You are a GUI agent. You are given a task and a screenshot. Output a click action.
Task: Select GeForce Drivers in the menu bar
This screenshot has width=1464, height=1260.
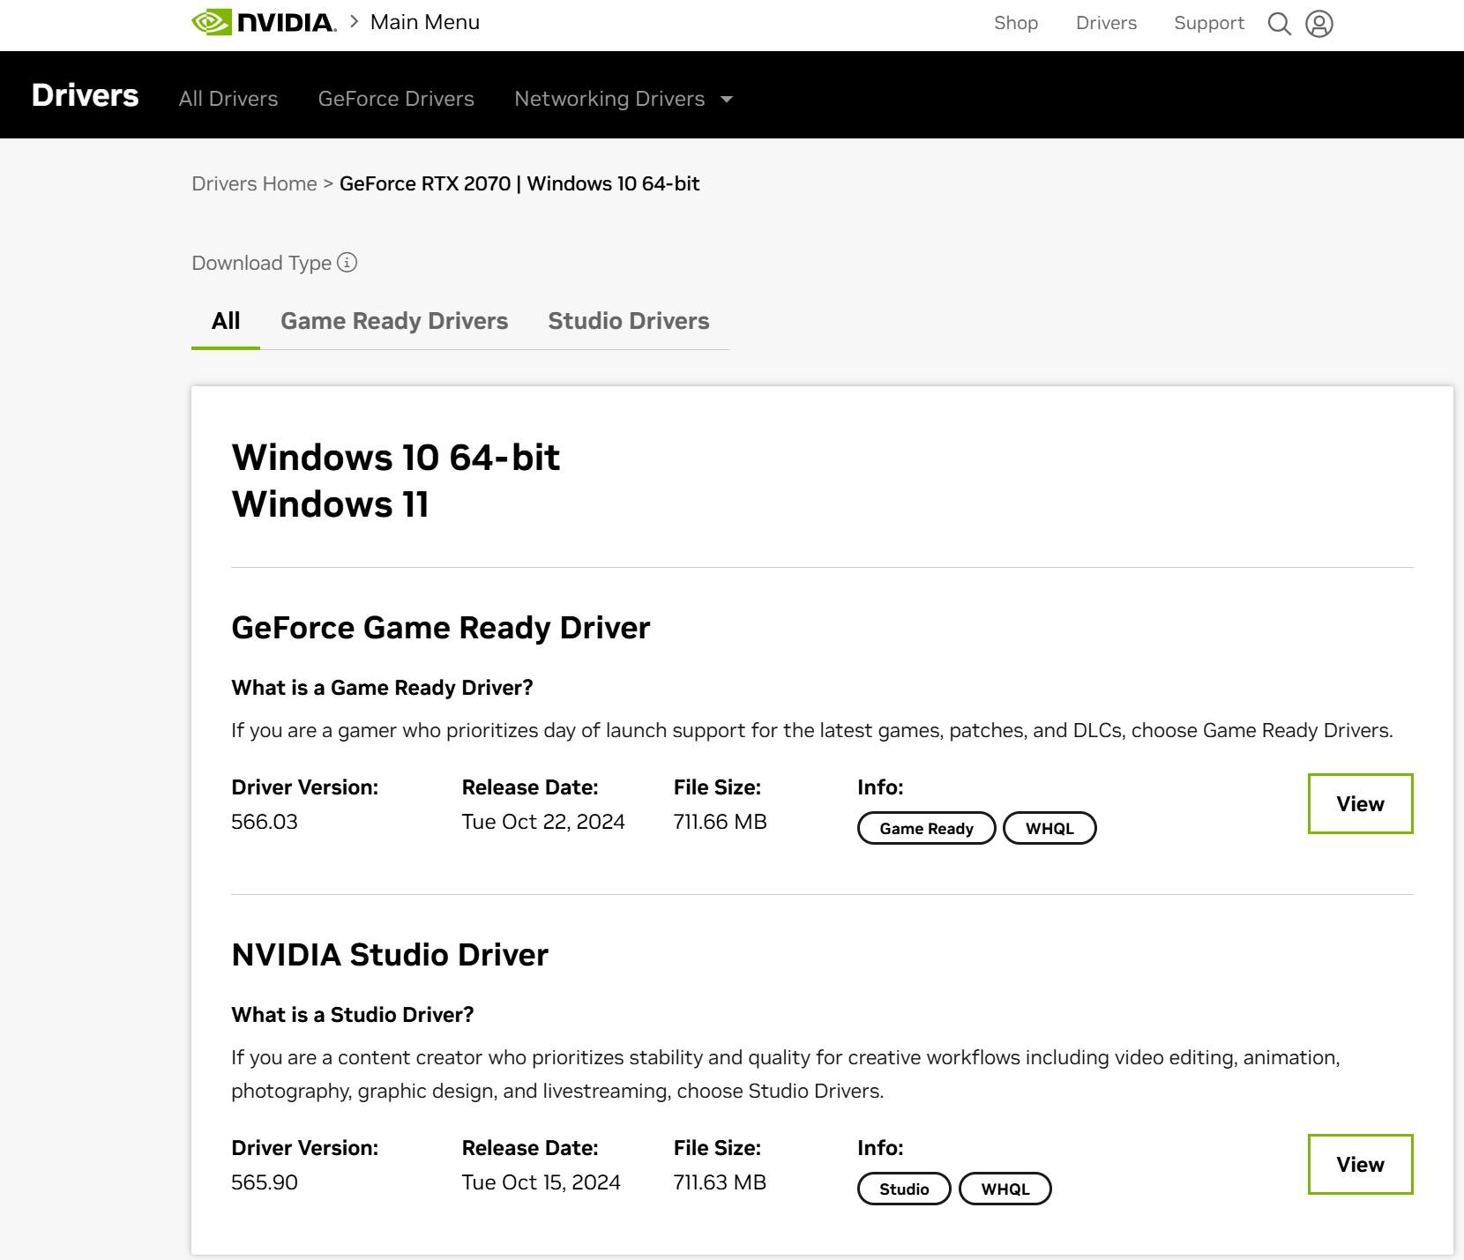[395, 99]
